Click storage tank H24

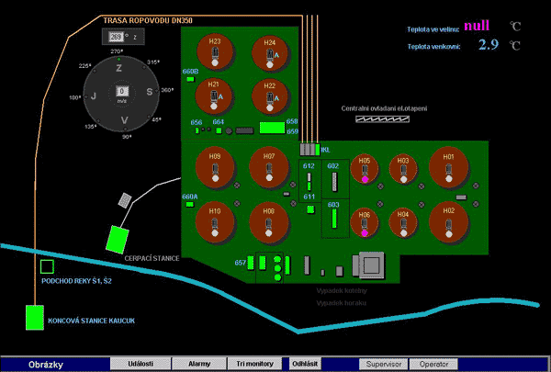click(270, 54)
